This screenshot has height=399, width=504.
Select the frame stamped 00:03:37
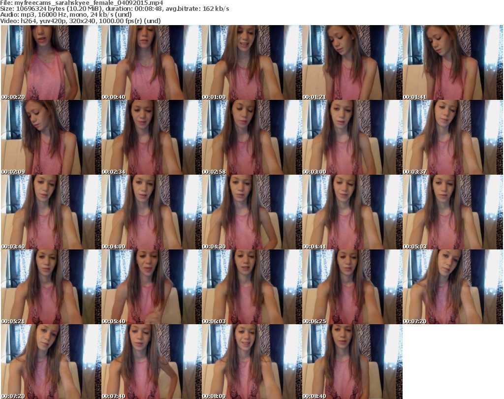(453, 137)
